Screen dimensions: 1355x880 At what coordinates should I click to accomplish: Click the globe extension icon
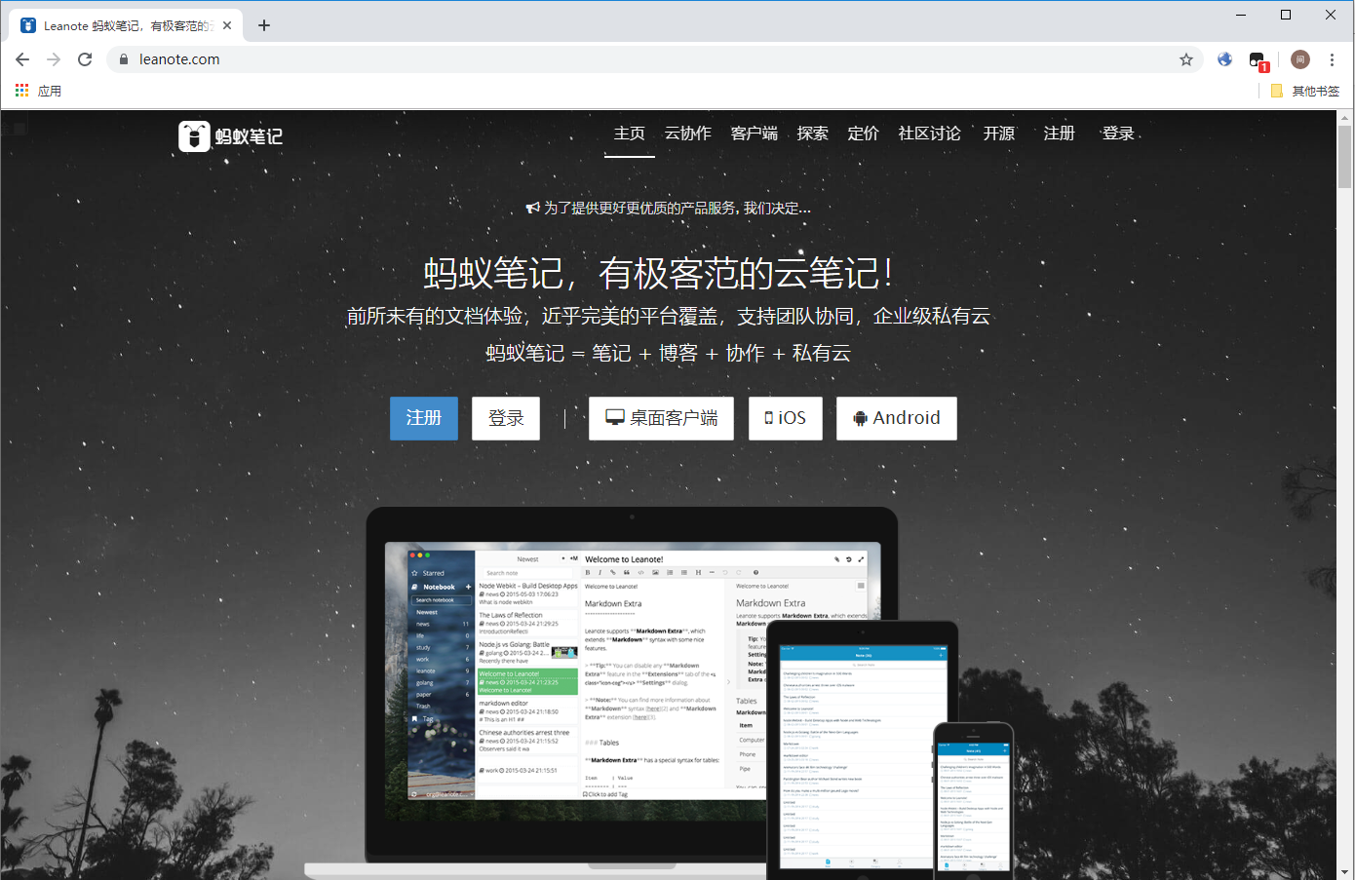pyautogui.click(x=1225, y=59)
